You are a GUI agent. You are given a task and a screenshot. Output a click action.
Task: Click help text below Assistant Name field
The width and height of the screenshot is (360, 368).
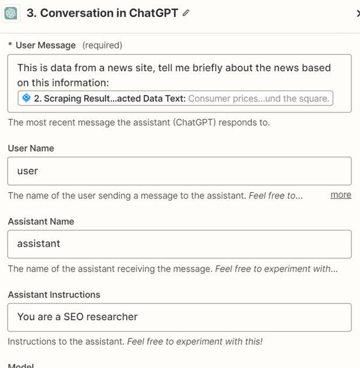(x=172, y=269)
